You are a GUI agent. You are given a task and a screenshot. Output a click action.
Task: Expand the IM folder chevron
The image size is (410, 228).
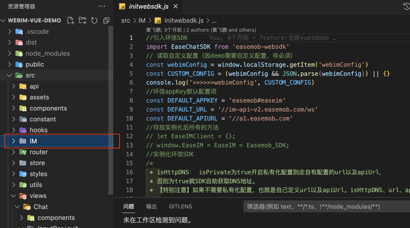pyautogui.click(x=14, y=141)
